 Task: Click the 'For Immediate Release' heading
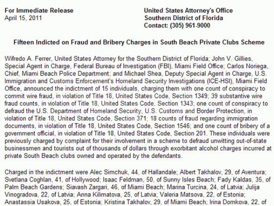(x=39, y=11)
